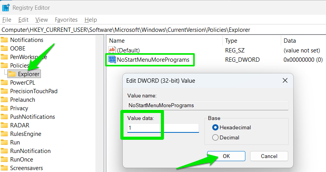
Task: Click the (value not set) data cell
Action: 302,50
